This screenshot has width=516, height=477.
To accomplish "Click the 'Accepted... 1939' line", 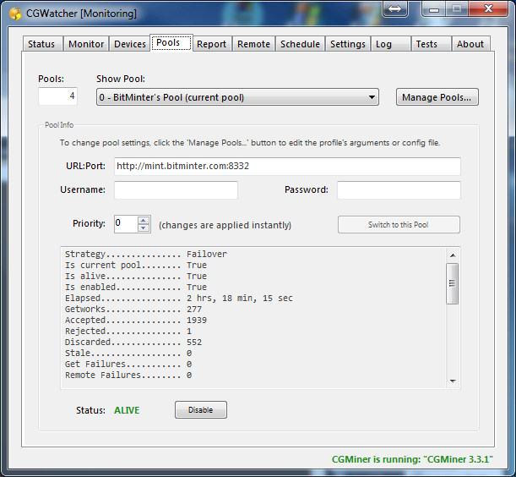I will pos(136,320).
